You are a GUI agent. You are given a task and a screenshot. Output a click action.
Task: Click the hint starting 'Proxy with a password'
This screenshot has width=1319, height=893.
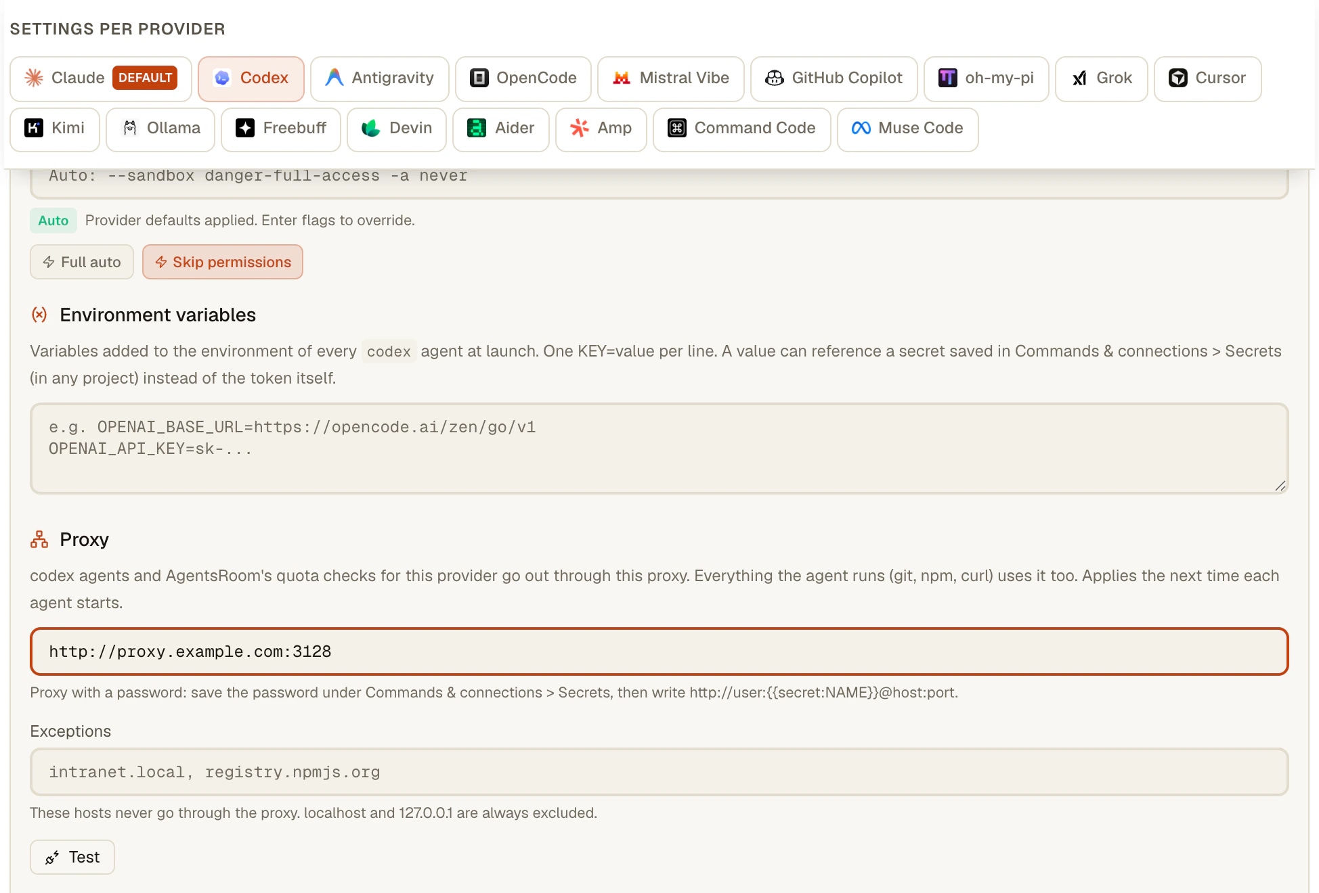494,693
